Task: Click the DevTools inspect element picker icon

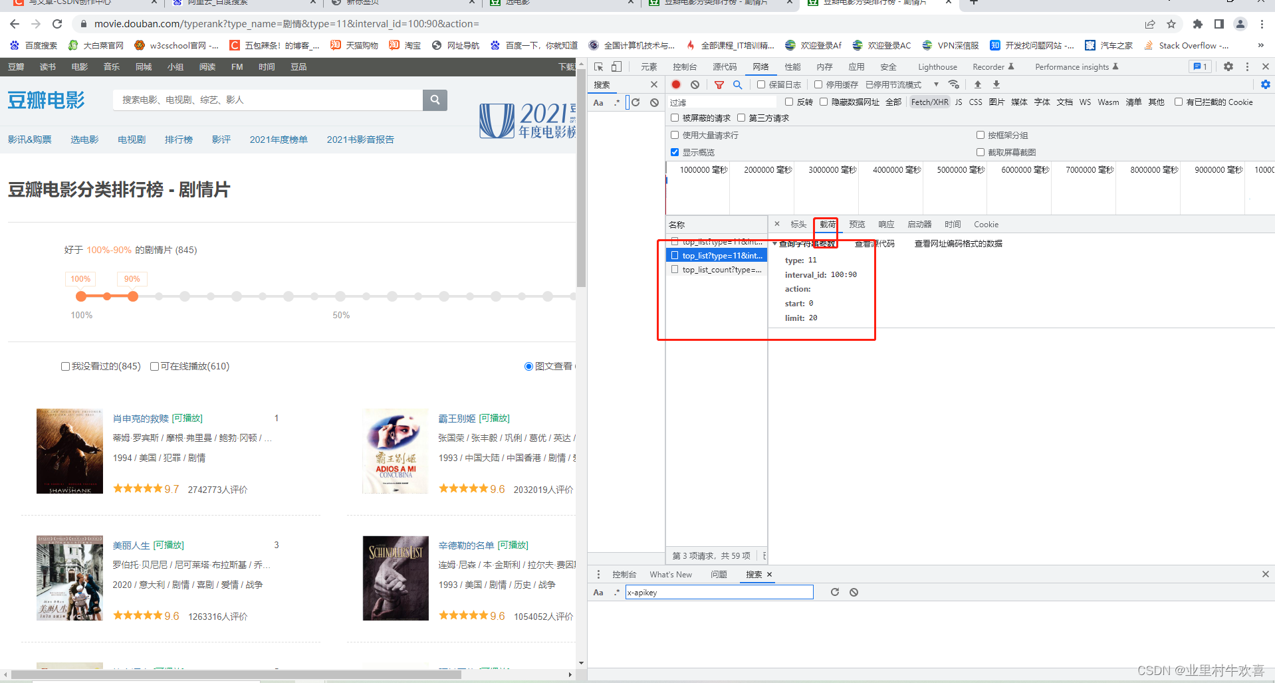Action: (598, 67)
